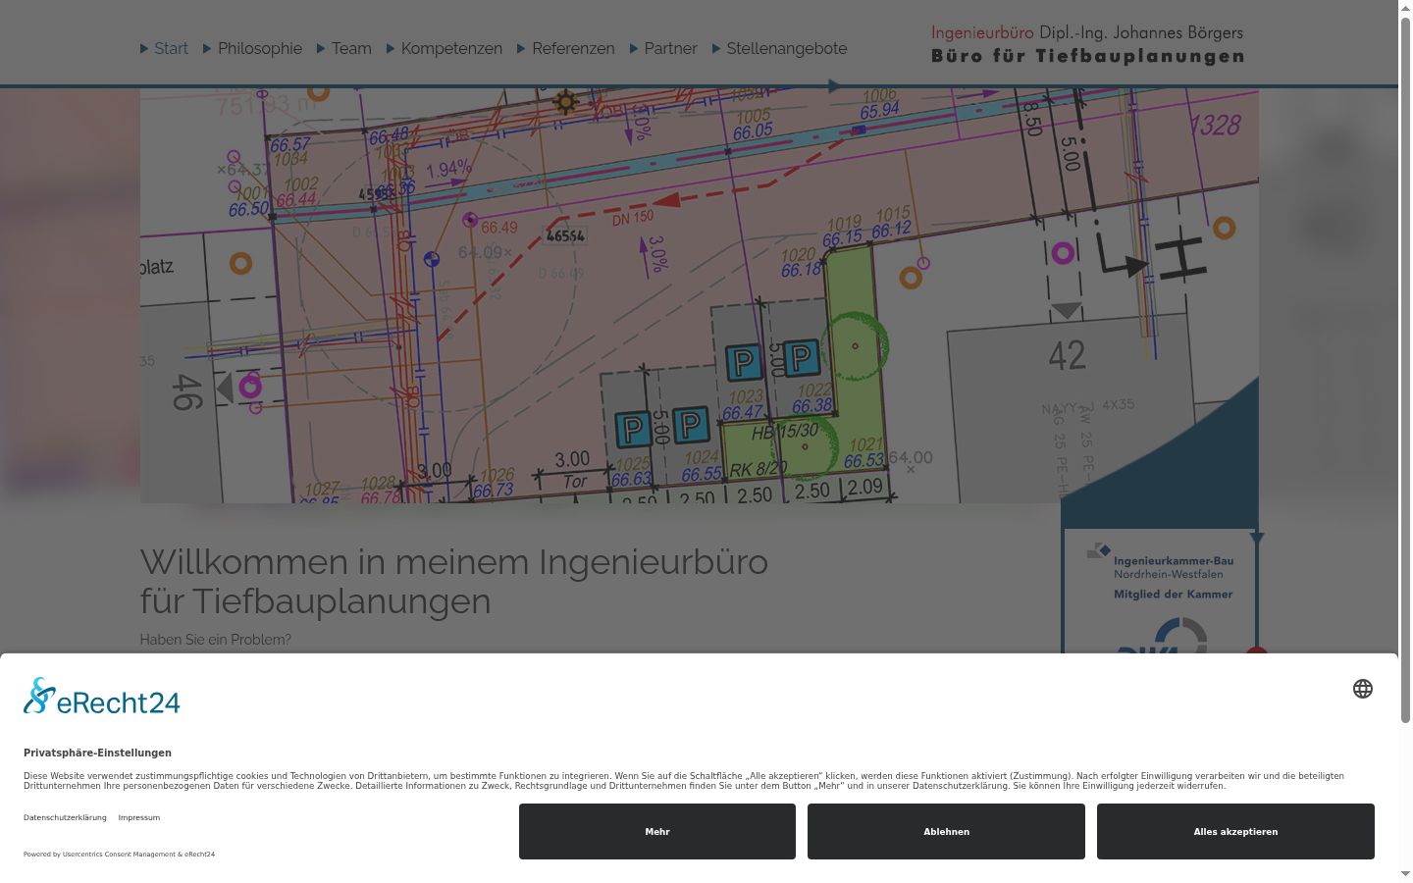Click 'Powered by Usercentrics Consent Management' text
This screenshot has height=883, width=1413.
pyautogui.click(x=119, y=854)
